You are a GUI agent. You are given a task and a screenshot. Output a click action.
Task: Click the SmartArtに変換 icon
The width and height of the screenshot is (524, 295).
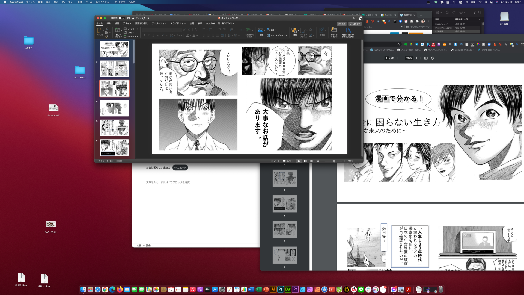point(249,30)
